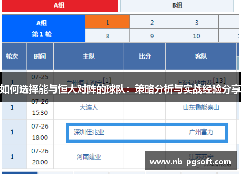This screenshot has height=174, width=241.
Task: Select round 1 in the round selector
Action: click(107, 22)
